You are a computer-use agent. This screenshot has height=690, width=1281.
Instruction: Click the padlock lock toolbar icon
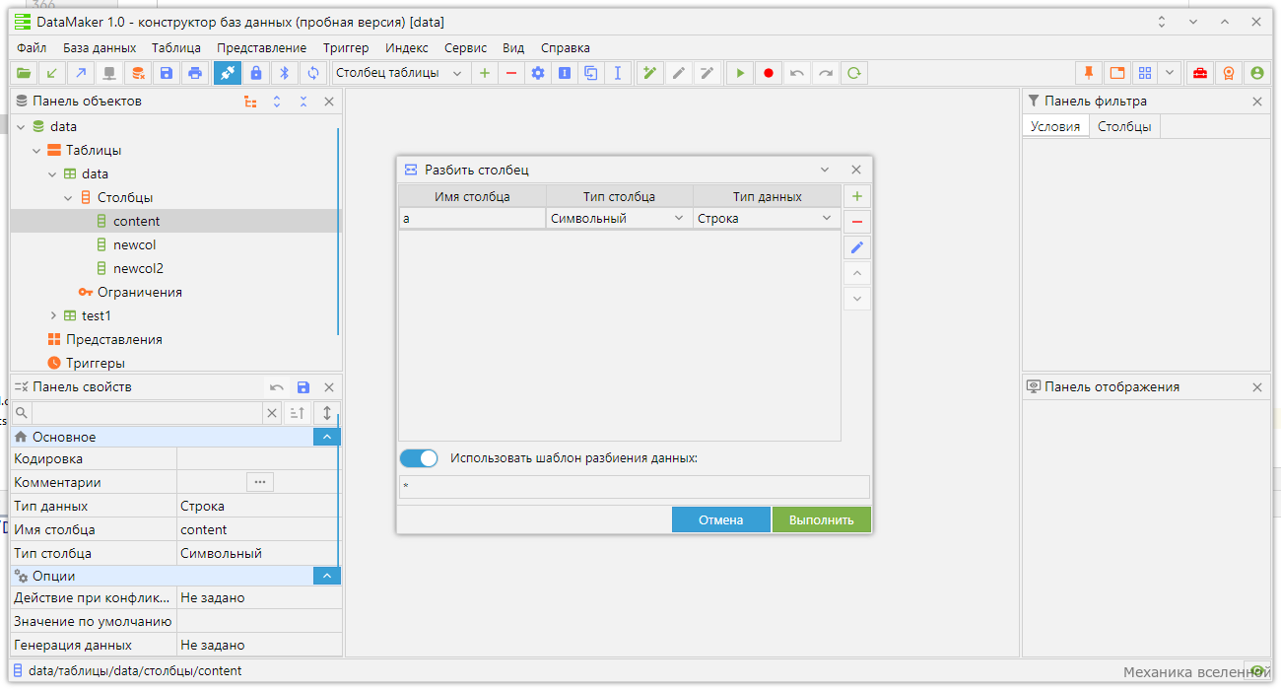pyautogui.click(x=256, y=73)
